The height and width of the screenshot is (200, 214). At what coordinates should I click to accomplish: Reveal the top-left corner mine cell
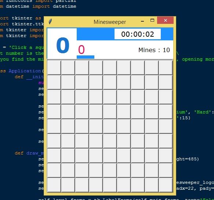54,68
